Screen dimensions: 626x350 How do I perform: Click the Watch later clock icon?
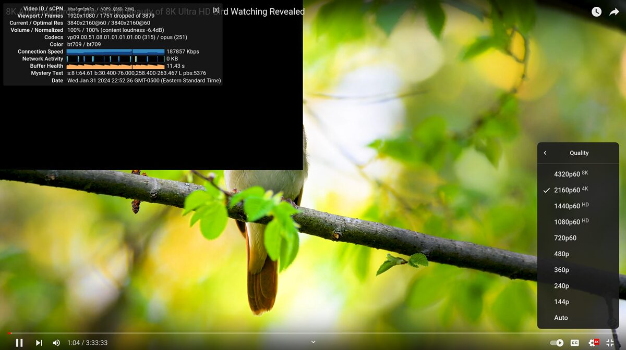point(596,11)
